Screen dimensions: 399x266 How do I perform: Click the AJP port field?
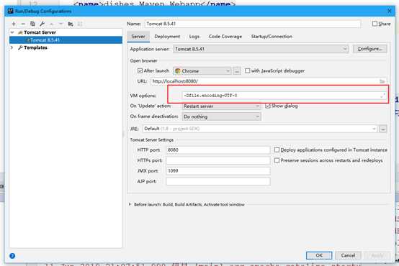pyautogui.click(x=218, y=181)
